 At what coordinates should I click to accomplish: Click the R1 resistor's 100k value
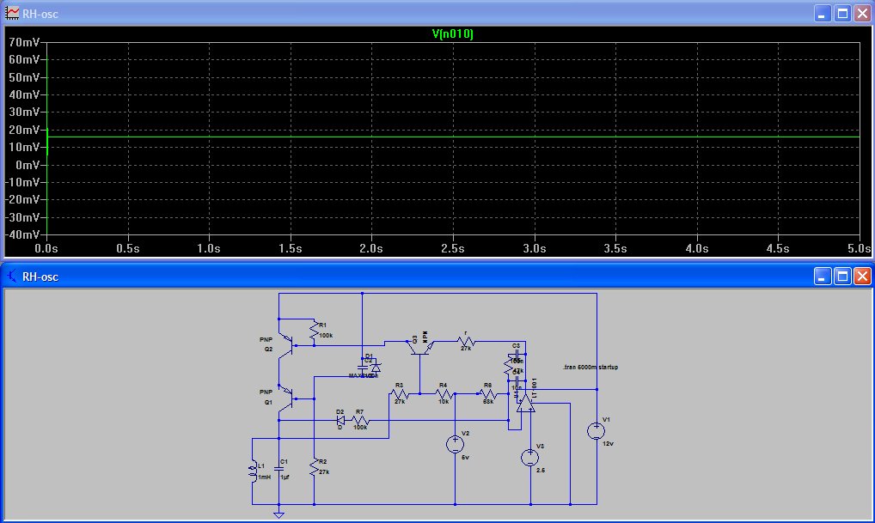tap(326, 336)
